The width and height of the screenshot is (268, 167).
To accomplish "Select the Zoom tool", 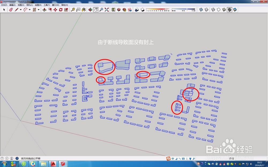I will point(101,10).
